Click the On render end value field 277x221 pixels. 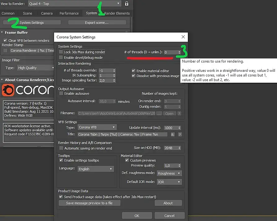click(171, 101)
